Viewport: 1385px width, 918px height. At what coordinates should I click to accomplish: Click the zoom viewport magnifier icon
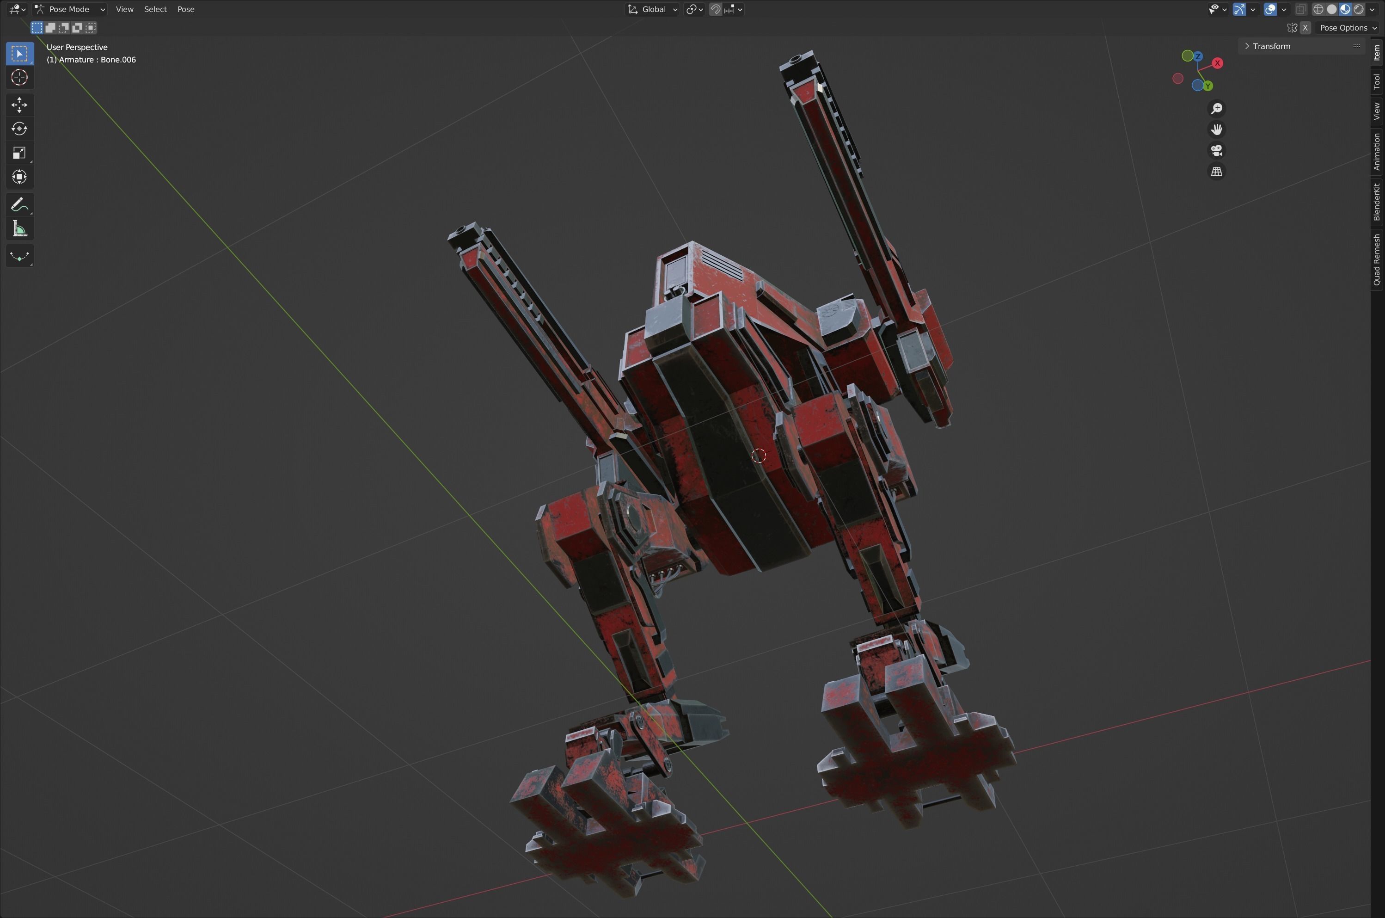click(1216, 109)
